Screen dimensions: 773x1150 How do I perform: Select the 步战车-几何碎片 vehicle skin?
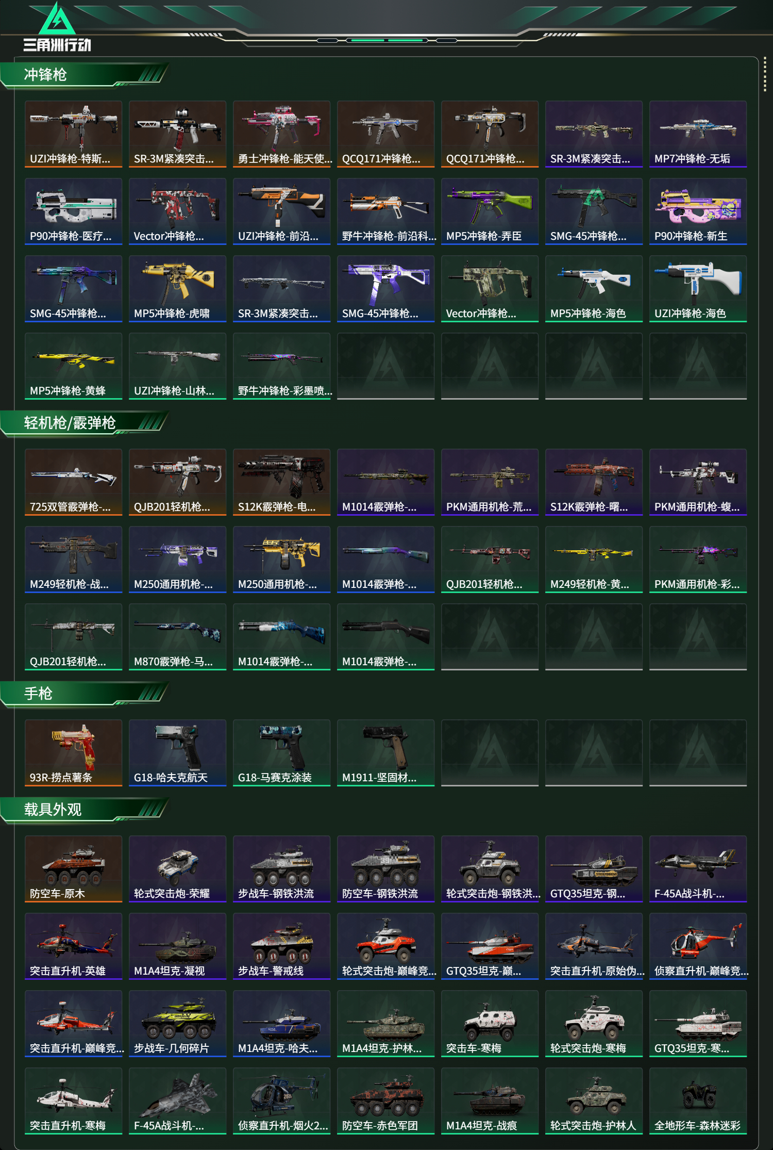click(177, 1024)
